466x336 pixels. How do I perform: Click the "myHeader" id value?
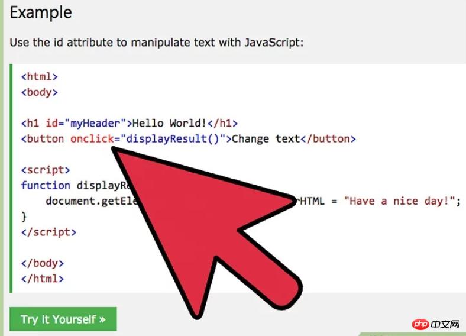(97, 124)
